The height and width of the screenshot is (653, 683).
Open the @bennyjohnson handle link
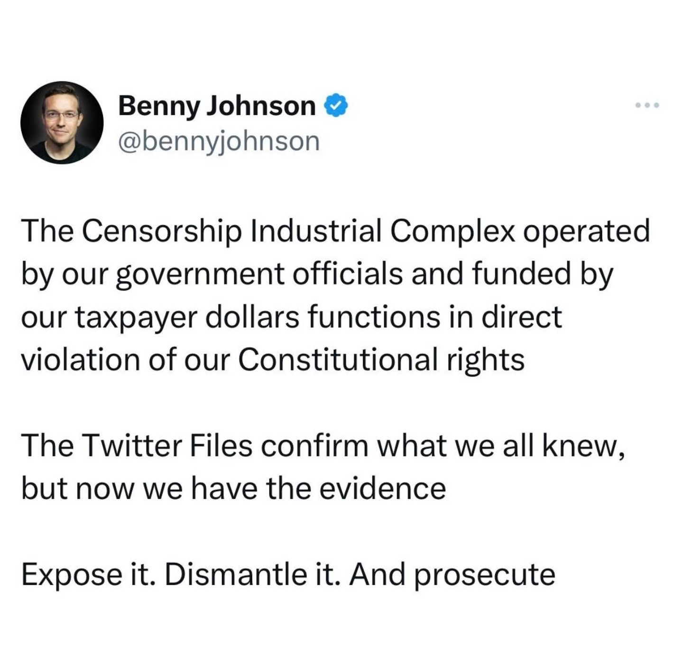[219, 141]
